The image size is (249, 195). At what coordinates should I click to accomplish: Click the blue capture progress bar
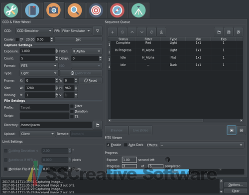(x=175, y=172)
